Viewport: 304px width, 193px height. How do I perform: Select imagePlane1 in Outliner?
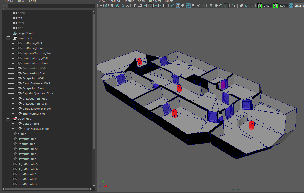point(26,33)
